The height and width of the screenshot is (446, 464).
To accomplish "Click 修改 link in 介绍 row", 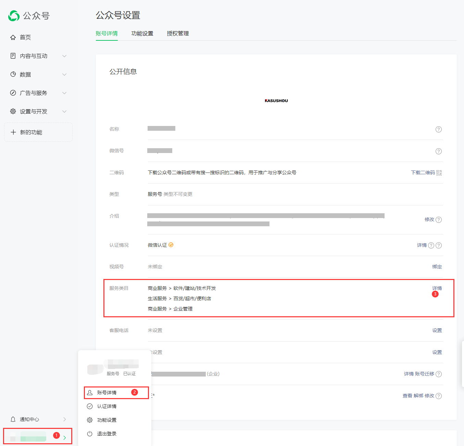I will [x=429, y=219].
